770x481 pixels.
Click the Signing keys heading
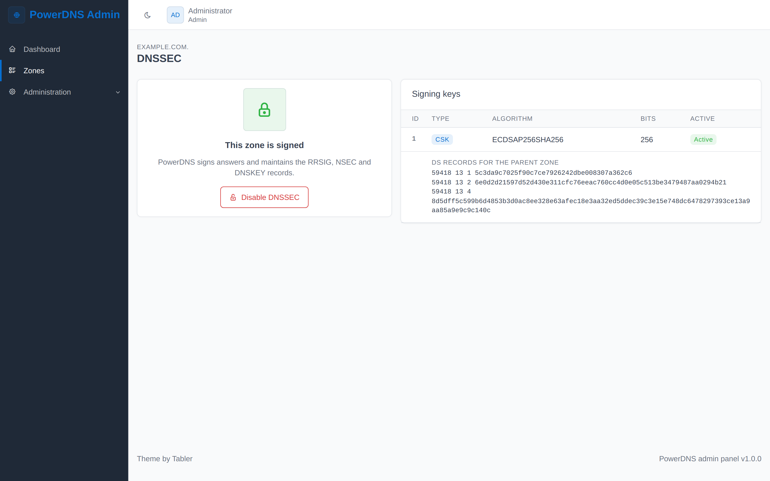[x=436, y=94]
